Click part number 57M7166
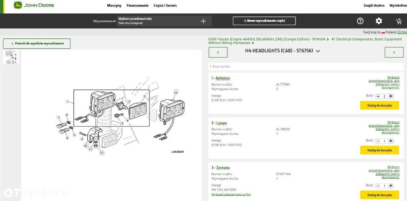407x201 pixels. [x=283, y=174]
